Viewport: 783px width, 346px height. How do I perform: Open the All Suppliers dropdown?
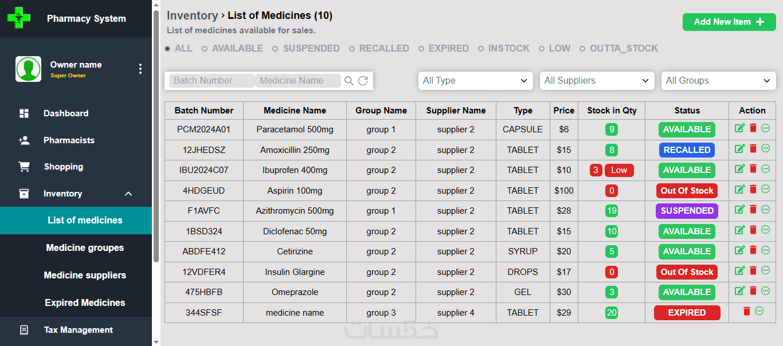[597, 81]
